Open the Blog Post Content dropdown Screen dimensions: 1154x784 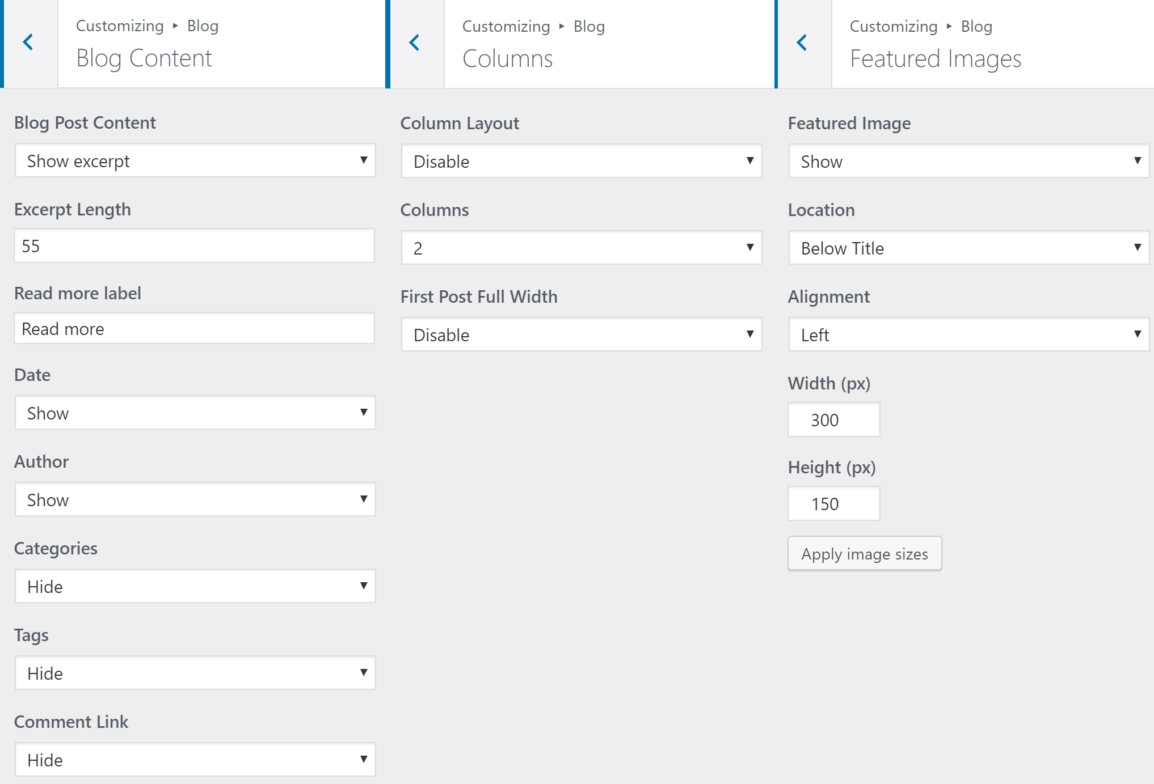(x=195, y=161)
